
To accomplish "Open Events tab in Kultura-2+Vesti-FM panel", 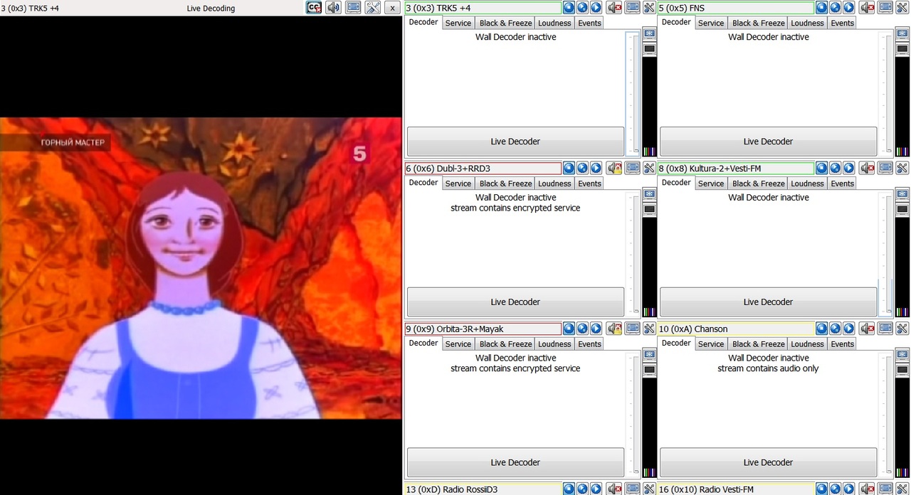I will [x=843, y=183].
